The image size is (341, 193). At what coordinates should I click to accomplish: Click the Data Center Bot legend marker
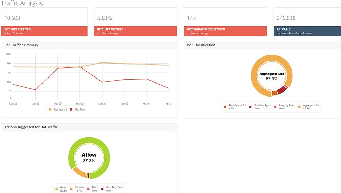click(225, 107)
